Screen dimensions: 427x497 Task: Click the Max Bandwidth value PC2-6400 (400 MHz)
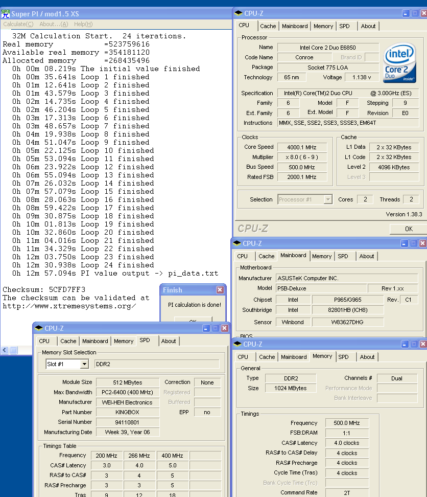(x=128, y=392)
